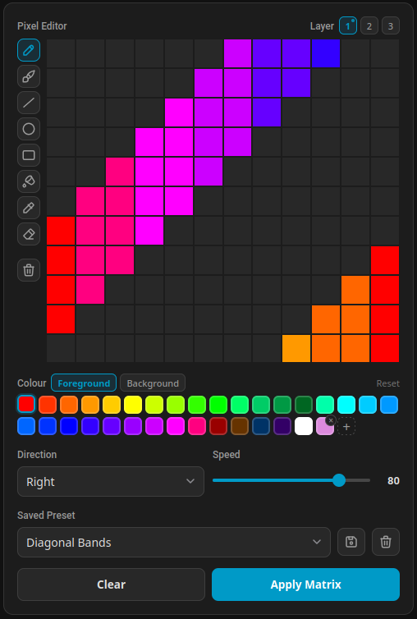This screenshot has height=619, width=417.
Task: Click the Speed value 80
Action: click(x=393, y=480)
